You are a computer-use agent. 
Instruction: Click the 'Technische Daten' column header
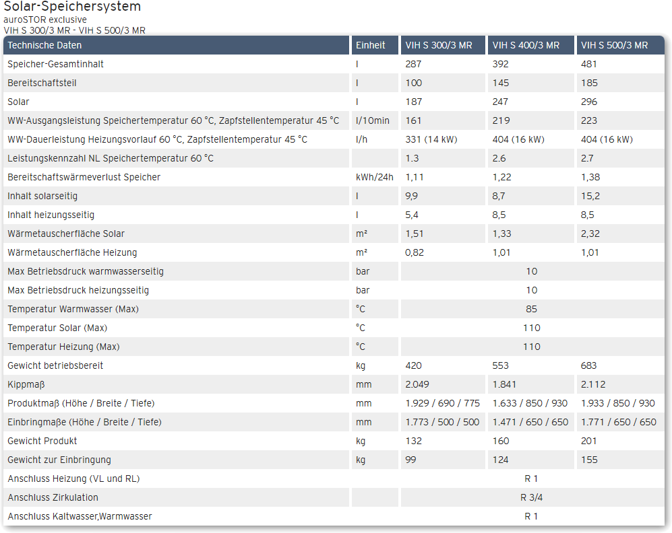(x=44, y=45)
